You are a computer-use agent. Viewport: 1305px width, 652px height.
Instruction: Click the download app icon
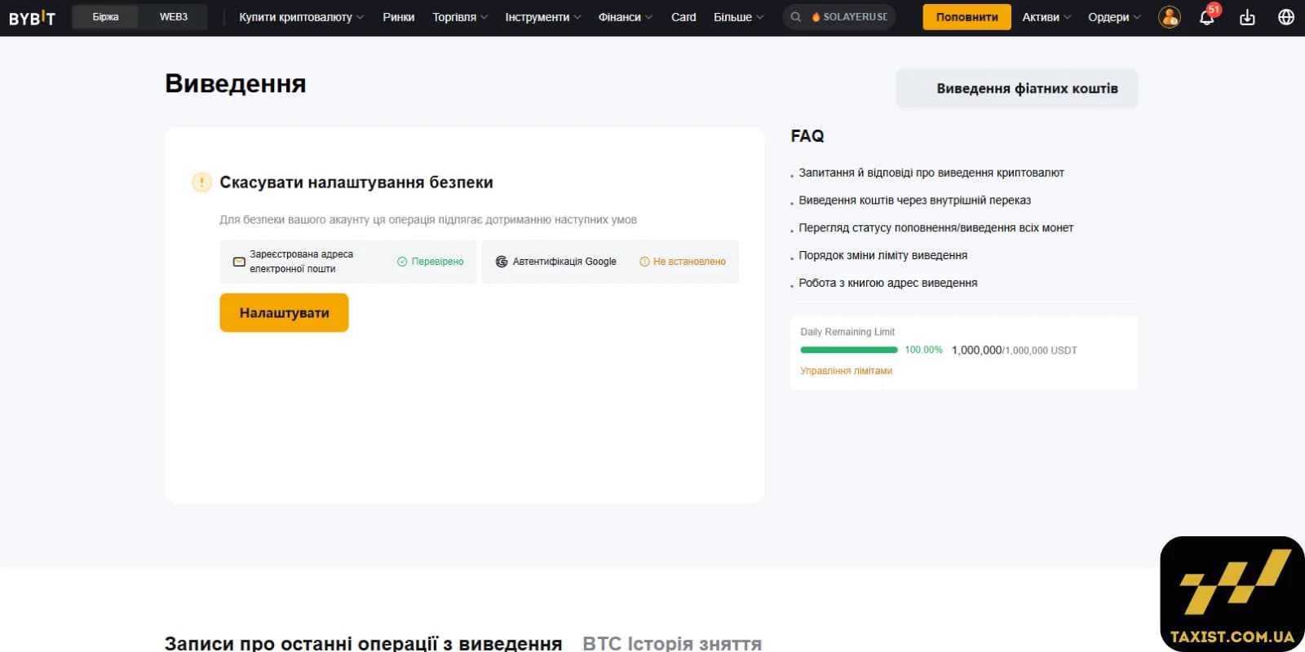[x=1247, y=17]
